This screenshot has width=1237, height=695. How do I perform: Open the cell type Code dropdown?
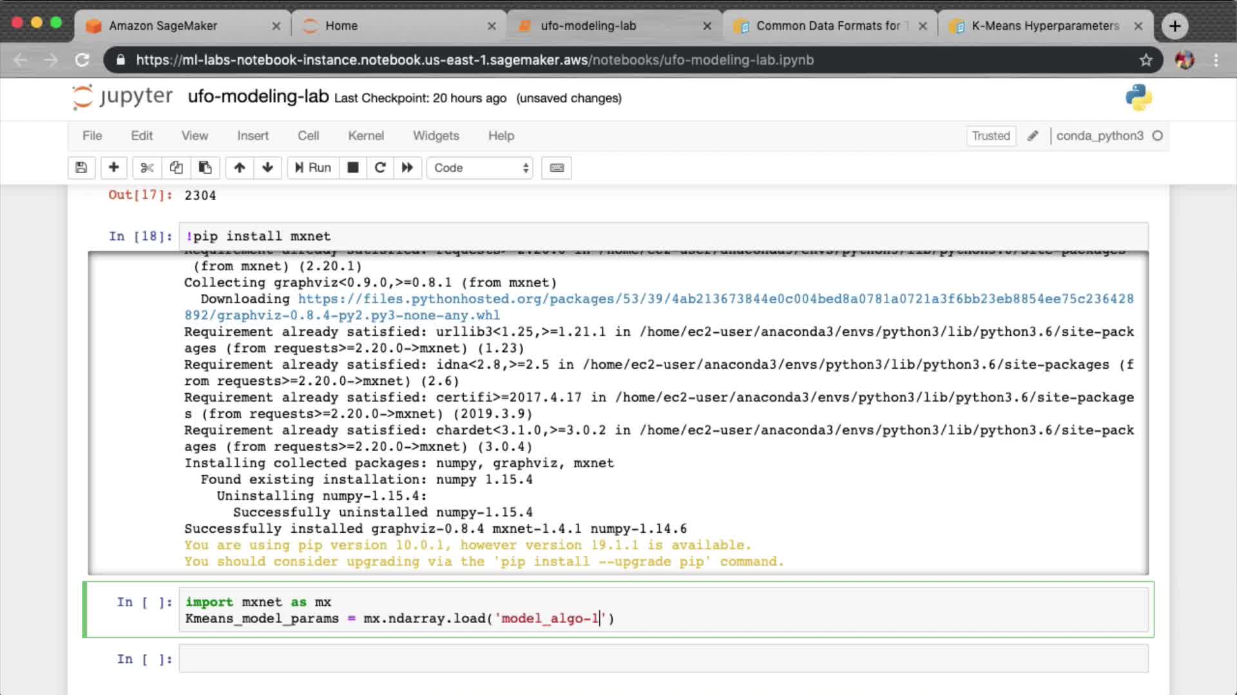480,168
